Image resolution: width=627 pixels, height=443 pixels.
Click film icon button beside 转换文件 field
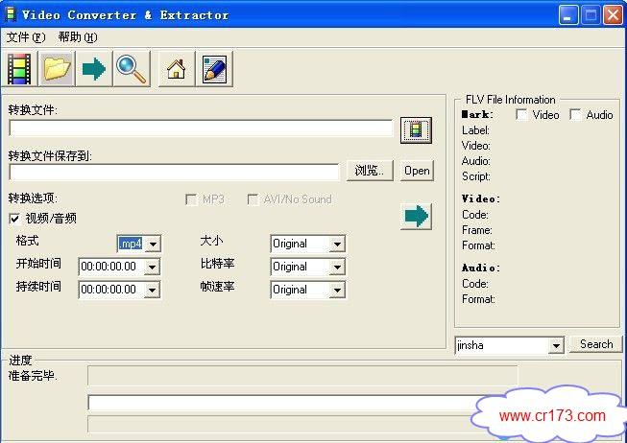416,130
